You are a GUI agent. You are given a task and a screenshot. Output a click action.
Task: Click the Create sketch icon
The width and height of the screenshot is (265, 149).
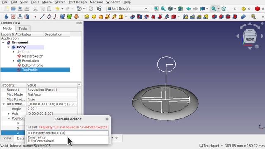coord(13,17)
